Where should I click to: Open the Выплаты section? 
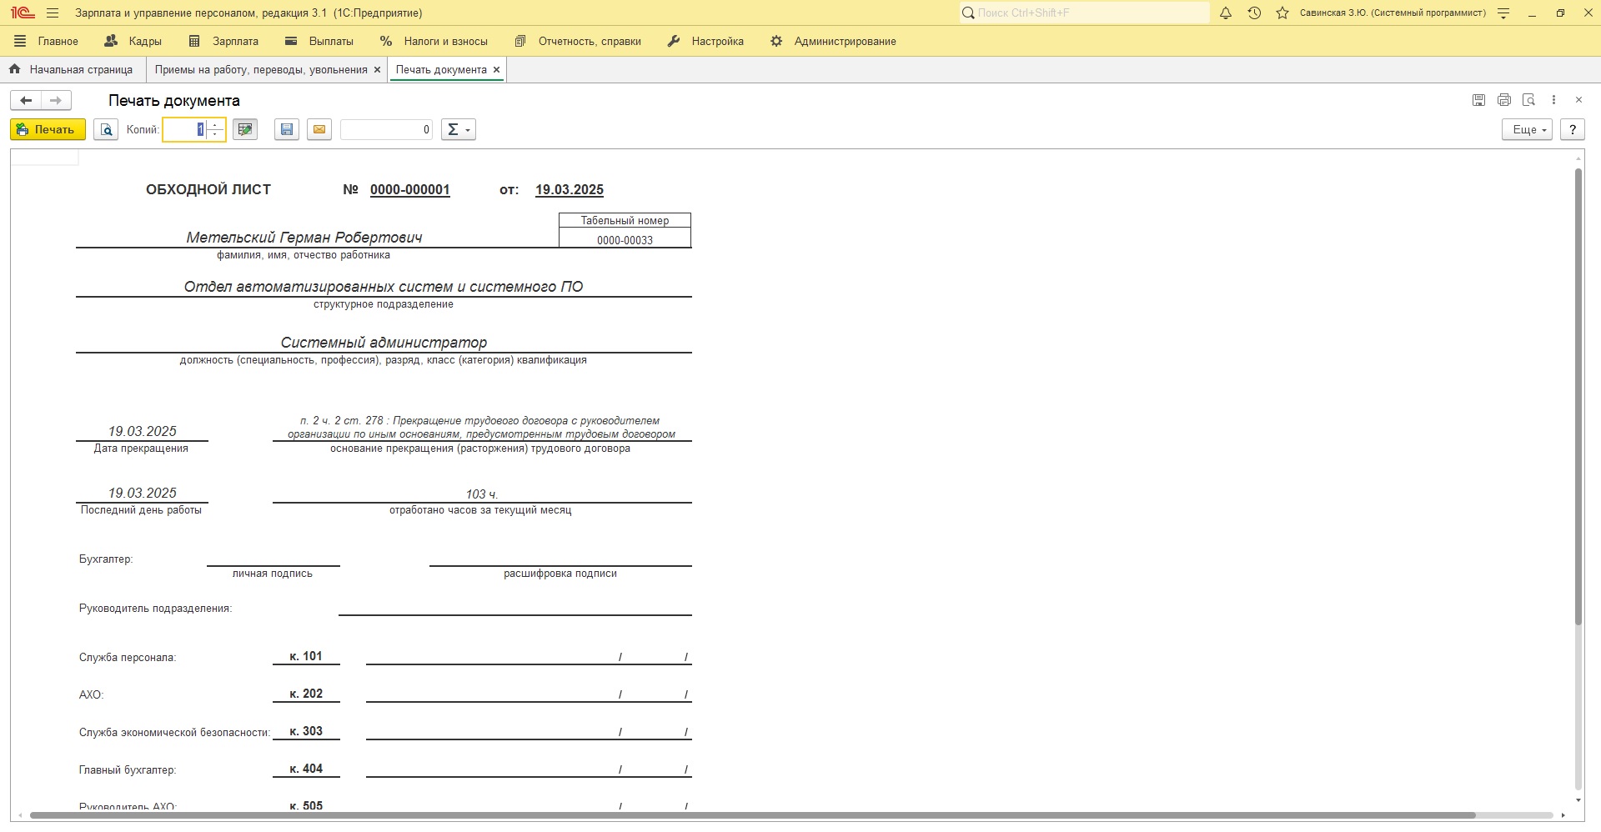pyautogui.click(x=319, y=41)
